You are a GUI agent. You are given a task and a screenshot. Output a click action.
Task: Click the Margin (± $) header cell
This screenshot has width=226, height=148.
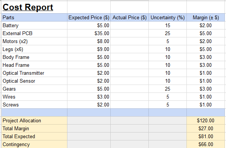pyautogui.click(x=206, y=17)
